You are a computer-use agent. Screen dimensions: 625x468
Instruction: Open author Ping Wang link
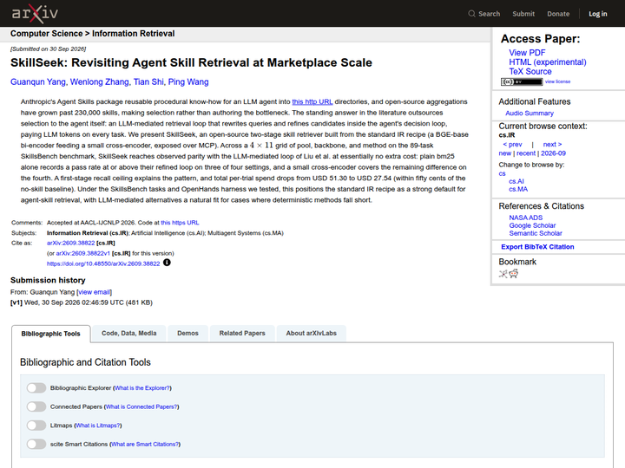[188, 81]
